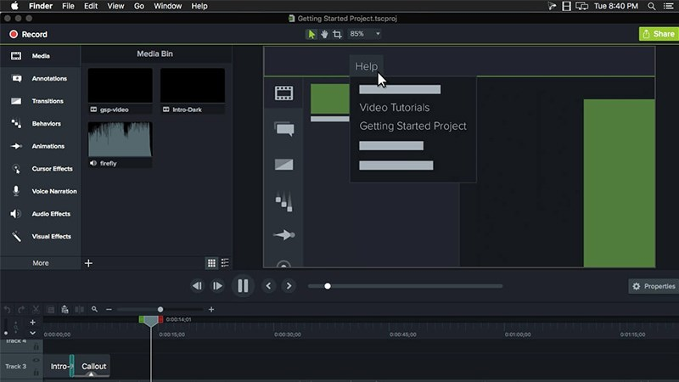This screenshot has height=382, width=679.
Task: Click the green in-point selection handle
Action: pyautogui.click(x=141, y=320)
